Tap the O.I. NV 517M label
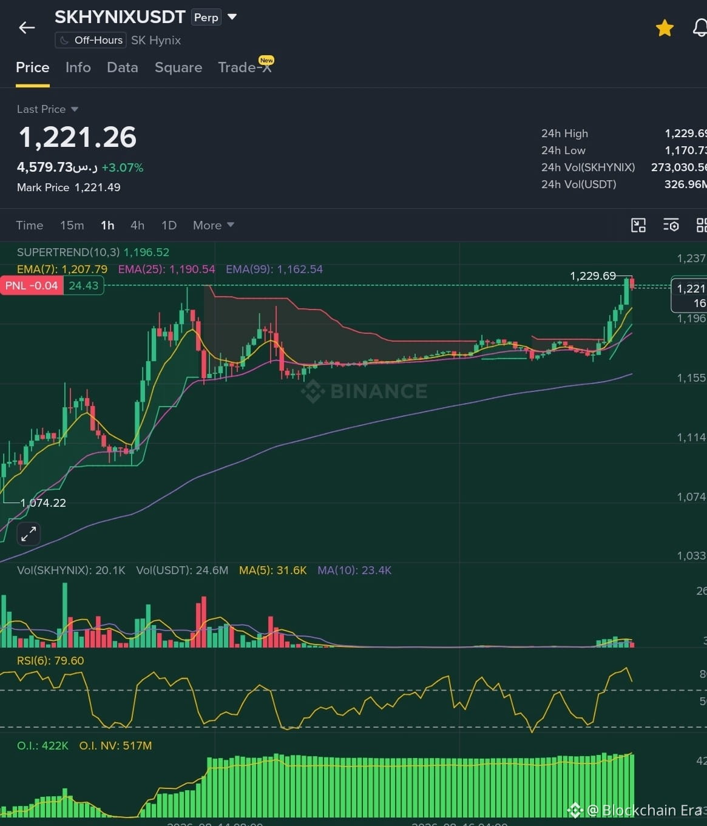 [x=115, y=746]
